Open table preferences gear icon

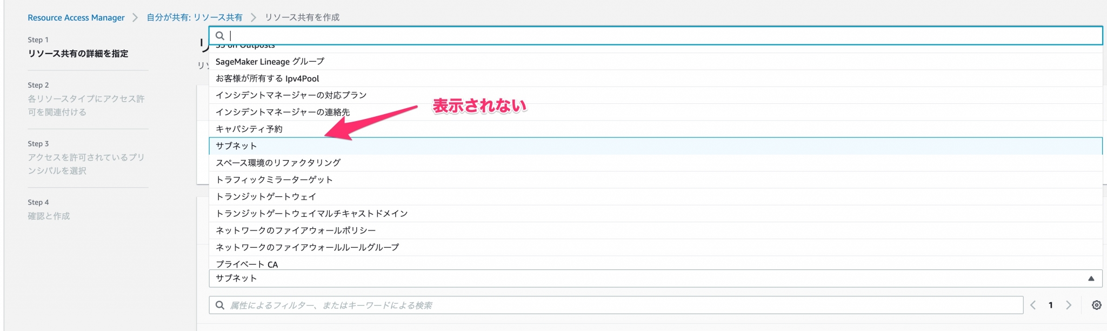click(1096, 305)
